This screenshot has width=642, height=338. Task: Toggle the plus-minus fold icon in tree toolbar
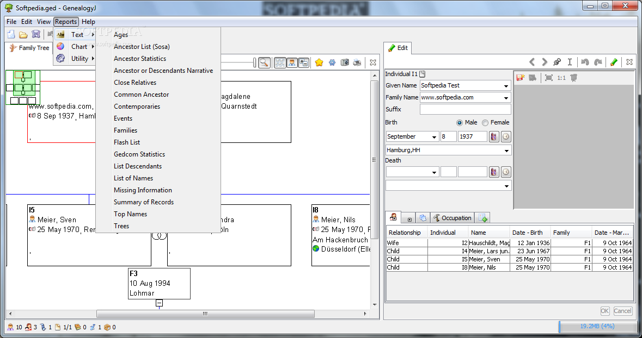point(303,62)
